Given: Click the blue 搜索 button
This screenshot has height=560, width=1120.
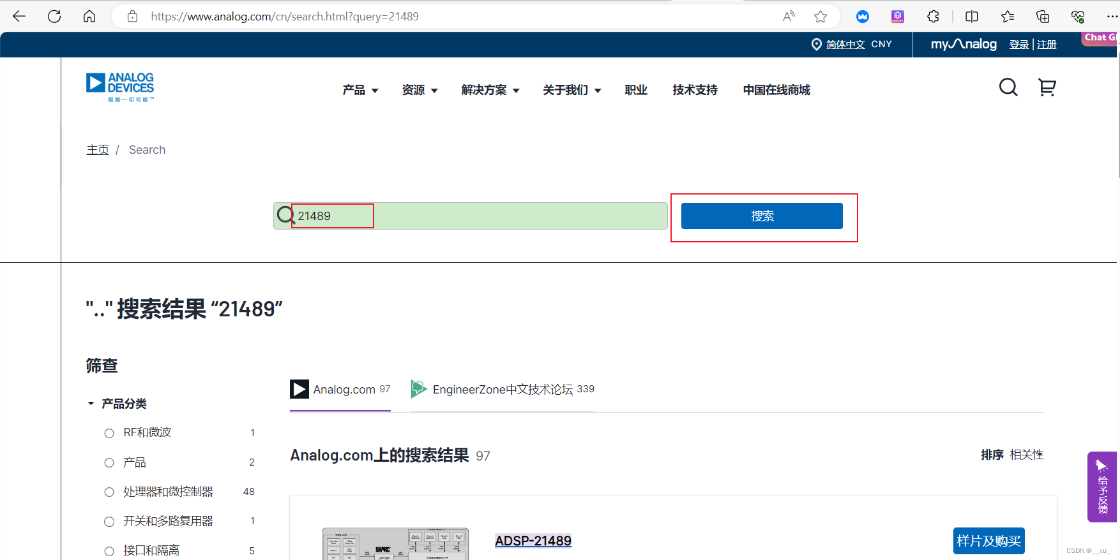Looking at the screenshot, I should 762,216.
